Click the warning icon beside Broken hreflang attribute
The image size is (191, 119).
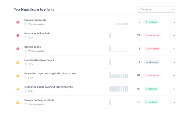18,102
